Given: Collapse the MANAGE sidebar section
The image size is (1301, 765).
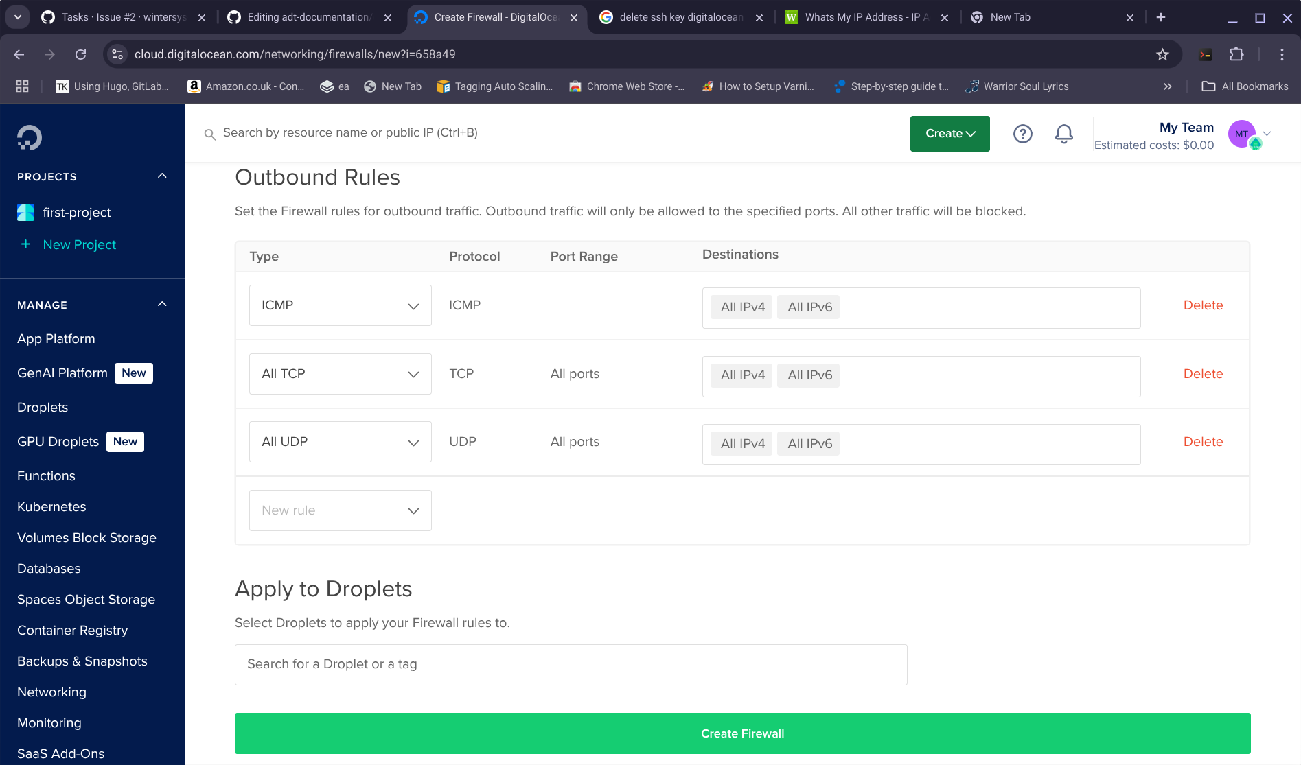Looking at the screenshot, I should click(x=162, y=305).
